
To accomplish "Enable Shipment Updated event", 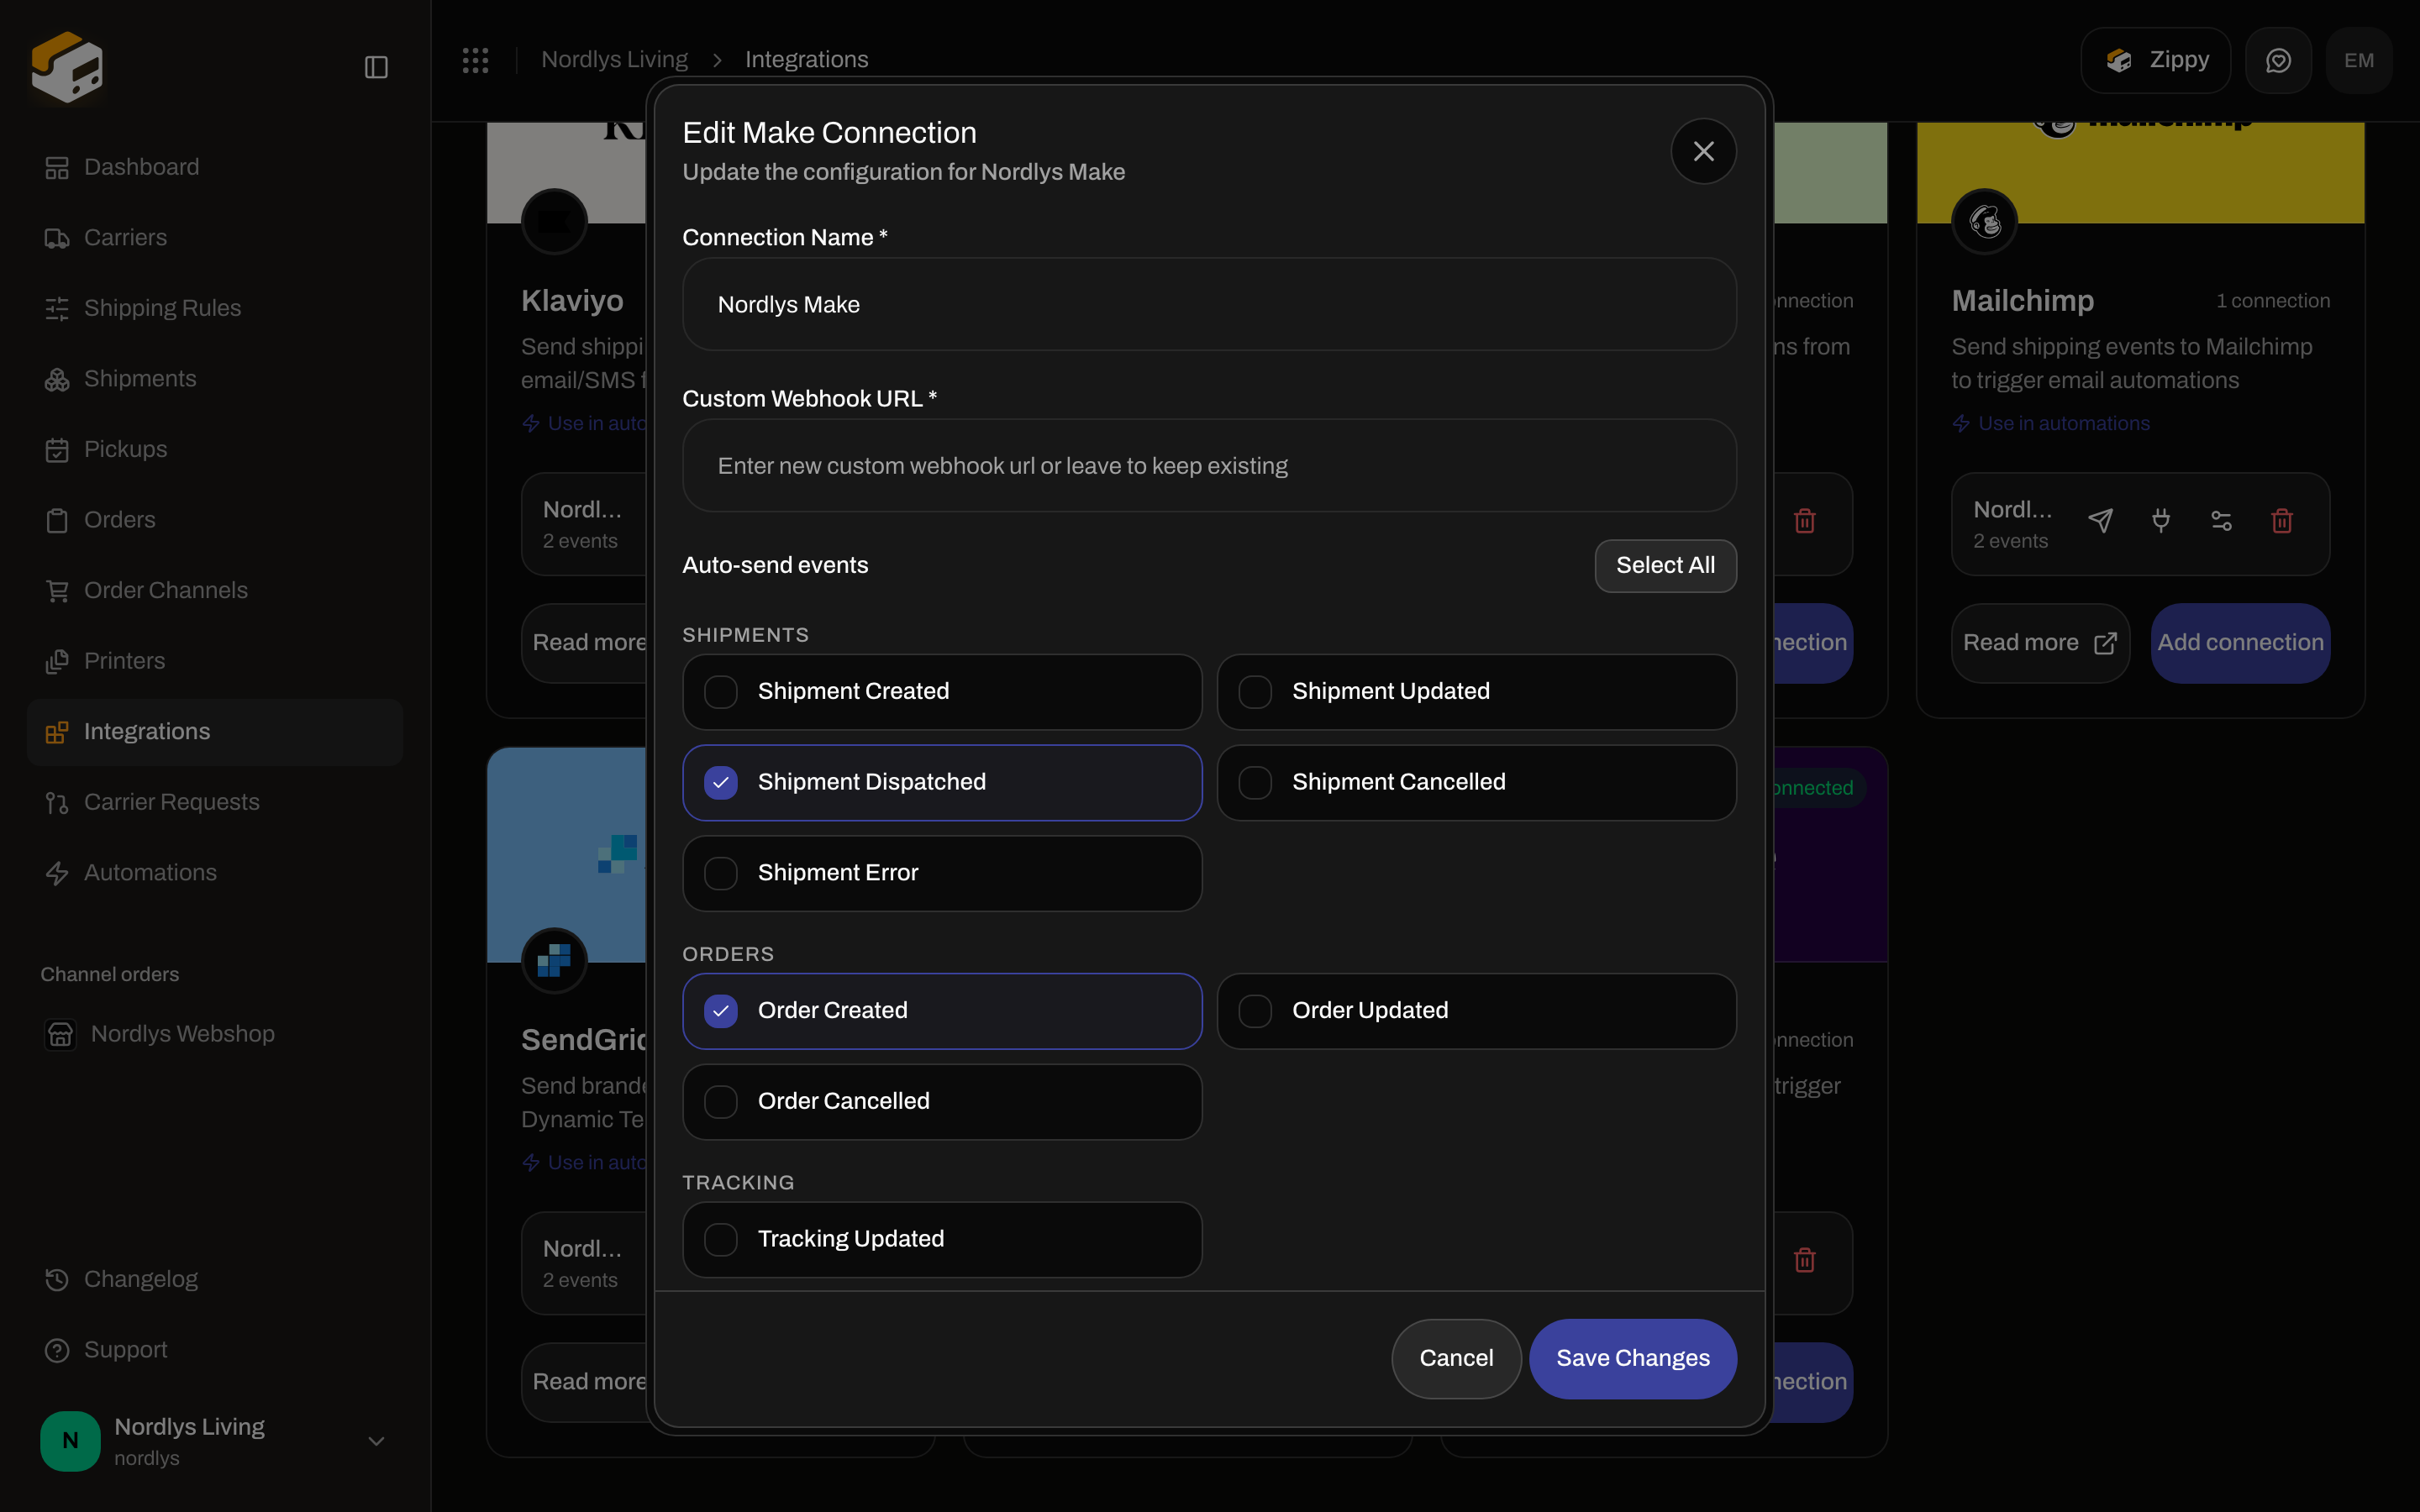I will click(x=1476, y=692).
